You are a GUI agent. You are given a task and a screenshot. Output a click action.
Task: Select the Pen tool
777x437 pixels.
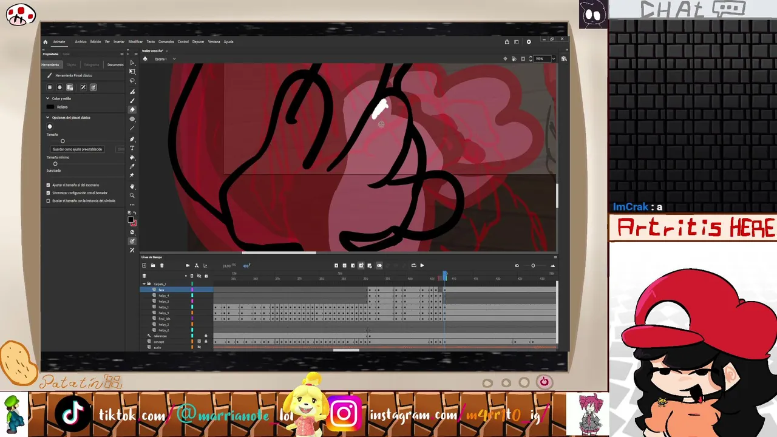[132, 139]
